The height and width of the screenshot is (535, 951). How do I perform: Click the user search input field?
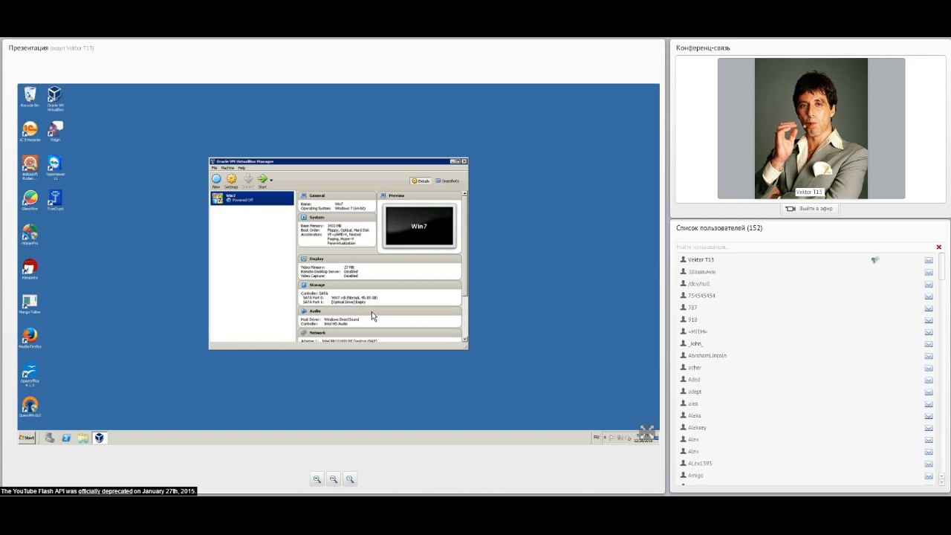click(805, 247)
